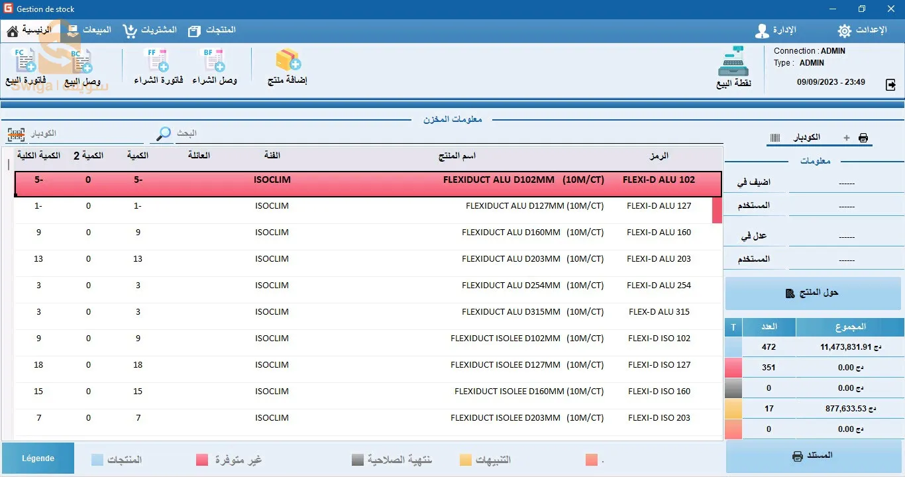The width and height of the screenshot is (905, 477).
Task: Open the purchase invoice (FF) toolbar button
Action: click(158, 67)
